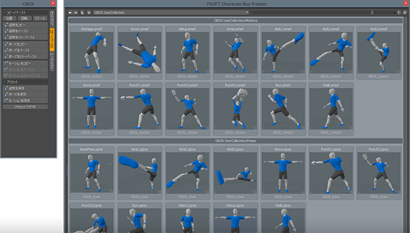Click モーションをペースト (paste motion)
Viewport: 410px width, 233px height.
coord(25,70)
